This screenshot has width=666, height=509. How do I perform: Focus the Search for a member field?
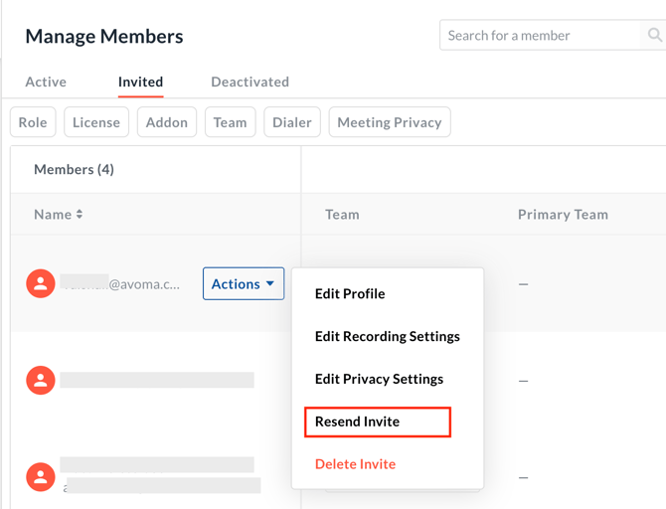click(x=540, y=35)
